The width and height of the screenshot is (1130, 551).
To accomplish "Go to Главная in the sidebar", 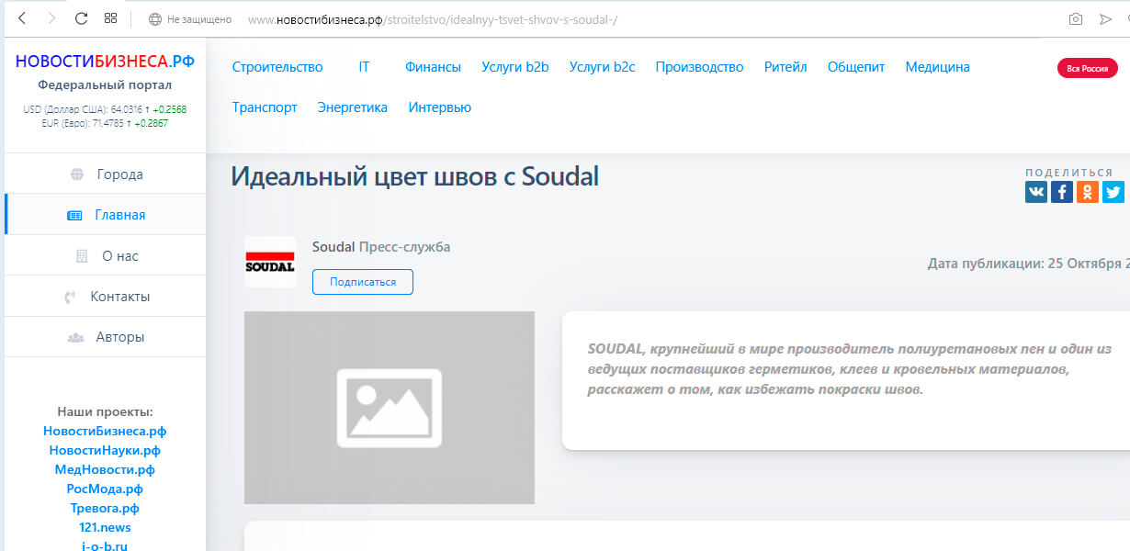I will click(105, 215).
